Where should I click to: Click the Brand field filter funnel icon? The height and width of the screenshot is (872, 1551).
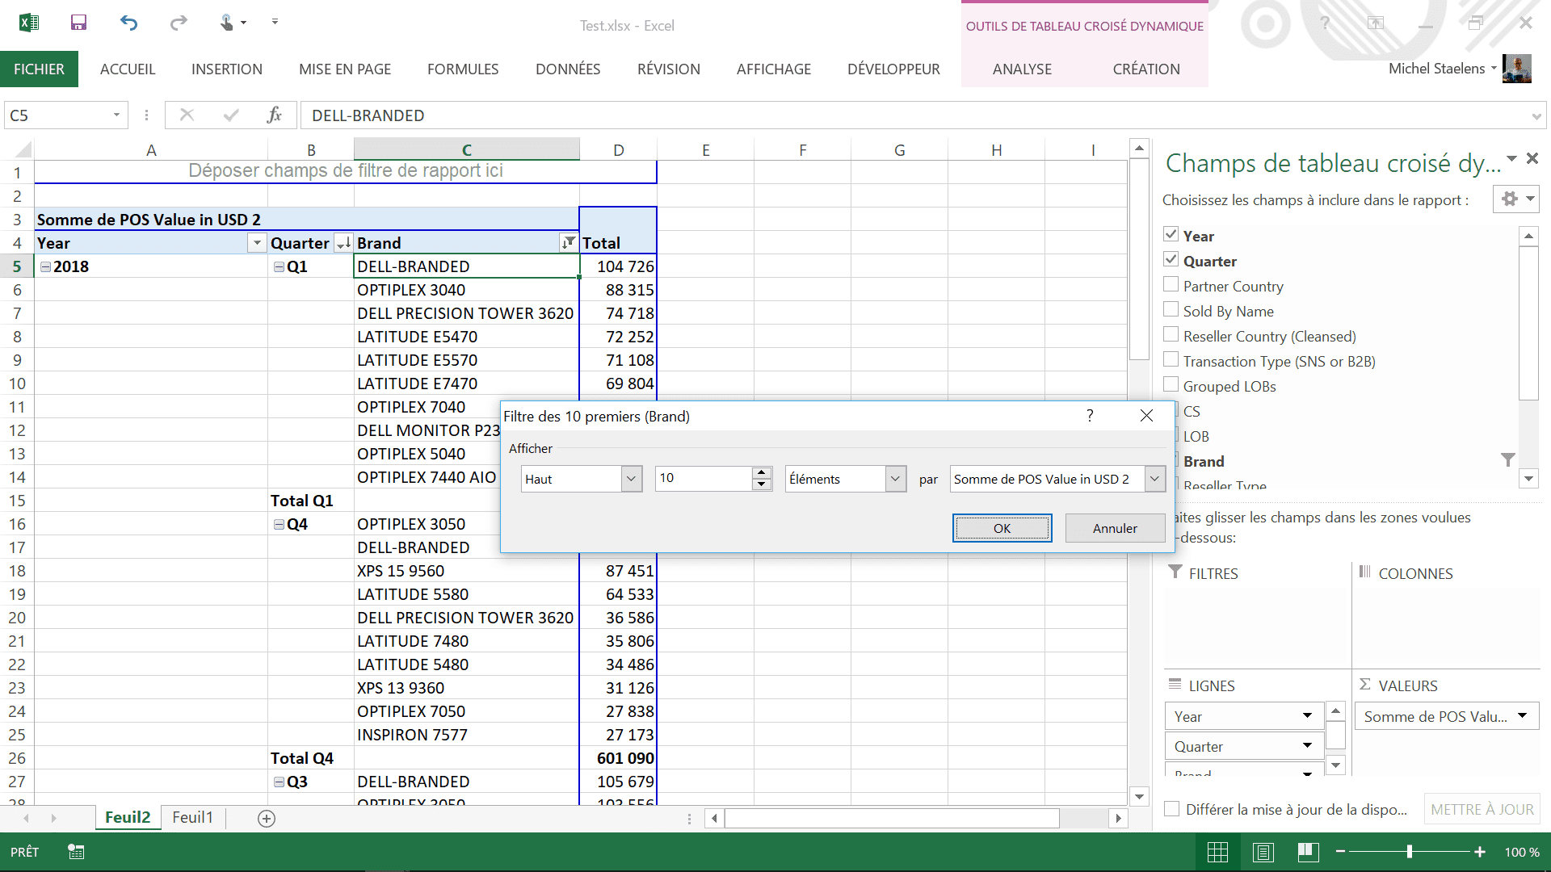(x=1507, y=460)
